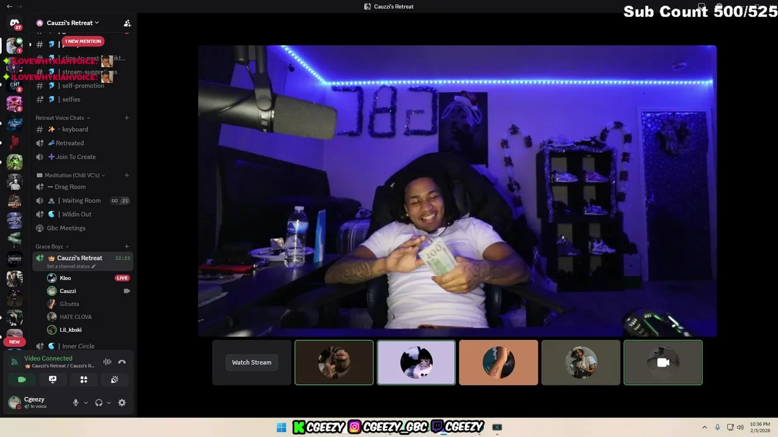Select the lavender participant tile
Screen dimensions: 778x437
point(416,362)
